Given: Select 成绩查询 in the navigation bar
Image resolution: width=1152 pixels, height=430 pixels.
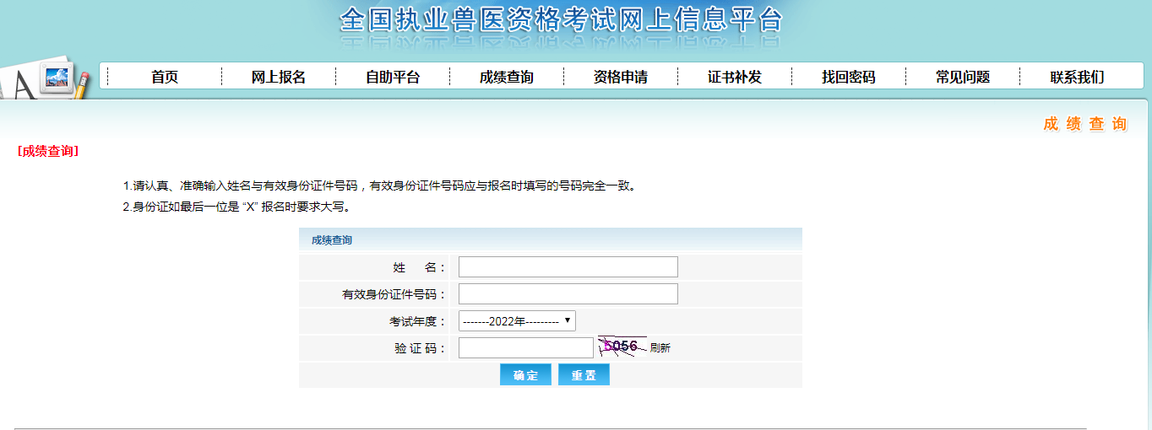Looking at the screenshot, I should point(507,77).
